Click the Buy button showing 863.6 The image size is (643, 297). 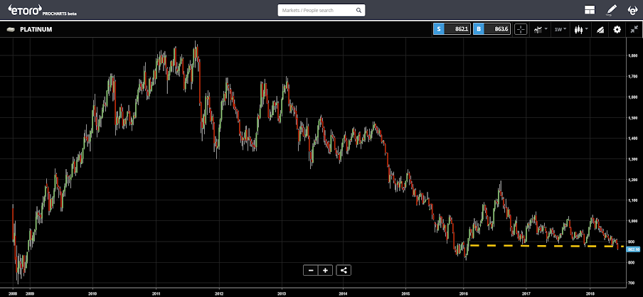click(x=491, y=30)
